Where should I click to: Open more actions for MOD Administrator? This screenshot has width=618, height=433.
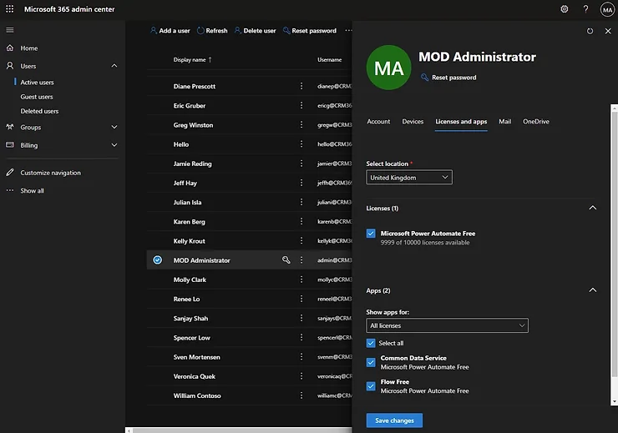[301, 259]
